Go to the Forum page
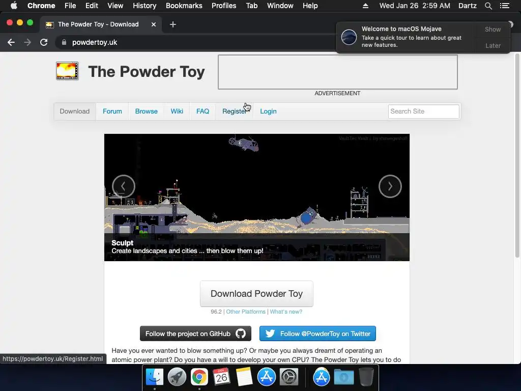 tap(112, 111)
